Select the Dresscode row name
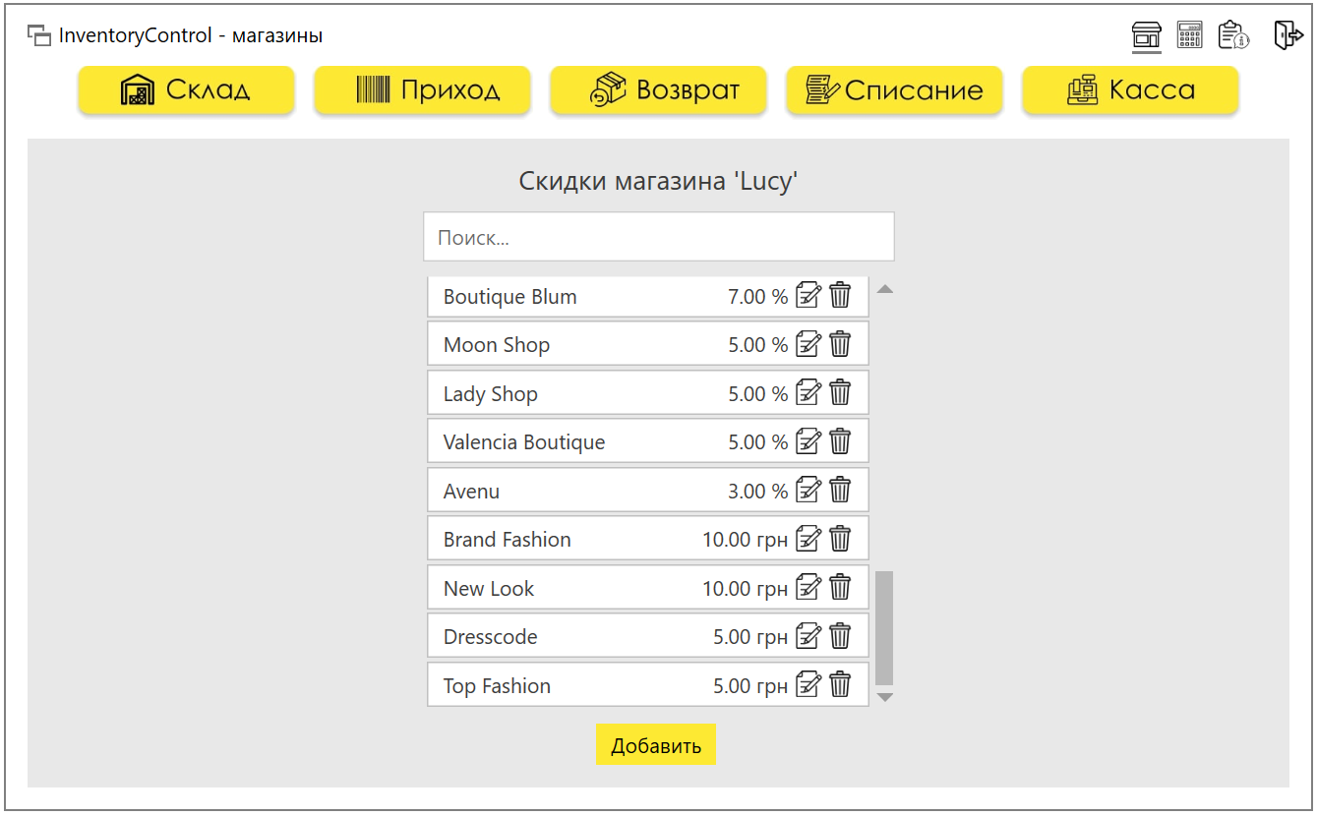1317x816 pixels. (491, 637)
